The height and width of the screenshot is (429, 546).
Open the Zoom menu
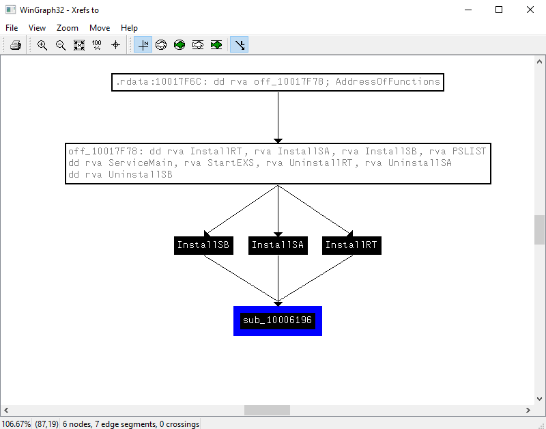pos(68,28)
